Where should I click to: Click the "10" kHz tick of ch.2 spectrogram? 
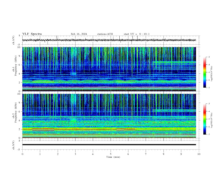[20, 94]
